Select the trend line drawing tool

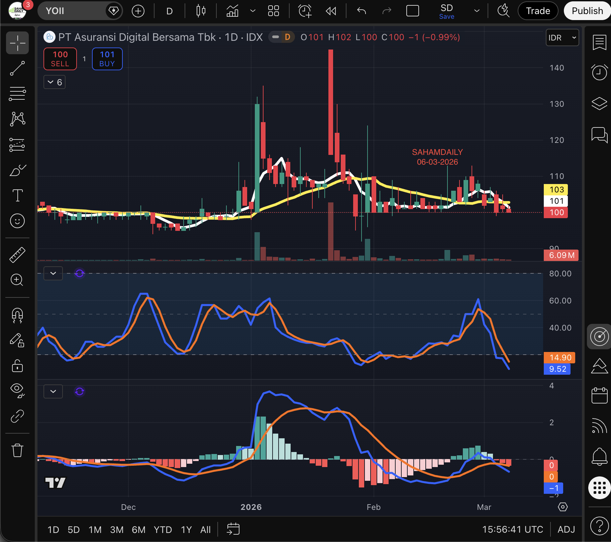point(17,68)
